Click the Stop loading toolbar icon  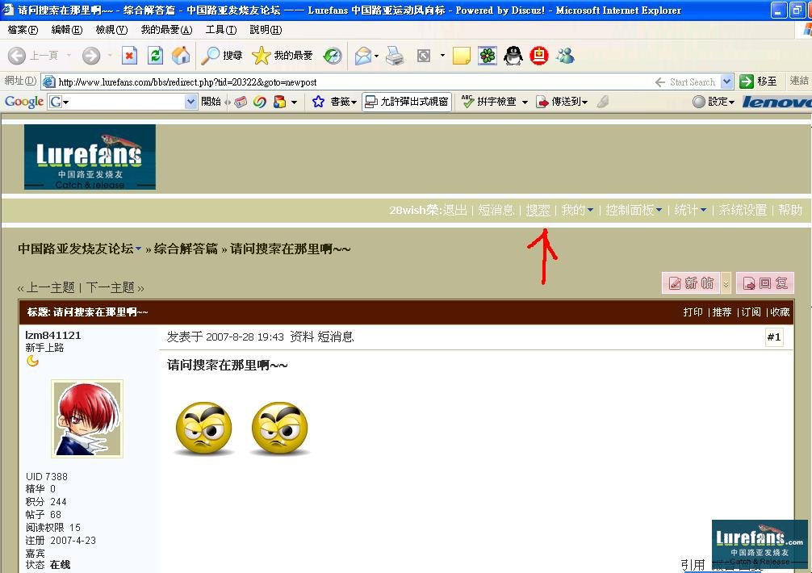tap(129, 56)
